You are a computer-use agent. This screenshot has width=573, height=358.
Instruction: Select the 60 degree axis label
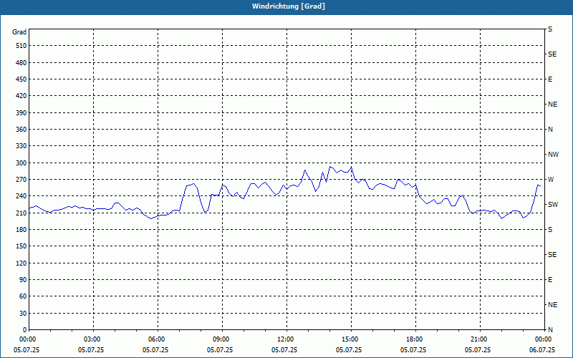pyautogui.click(x=23, y=296)
